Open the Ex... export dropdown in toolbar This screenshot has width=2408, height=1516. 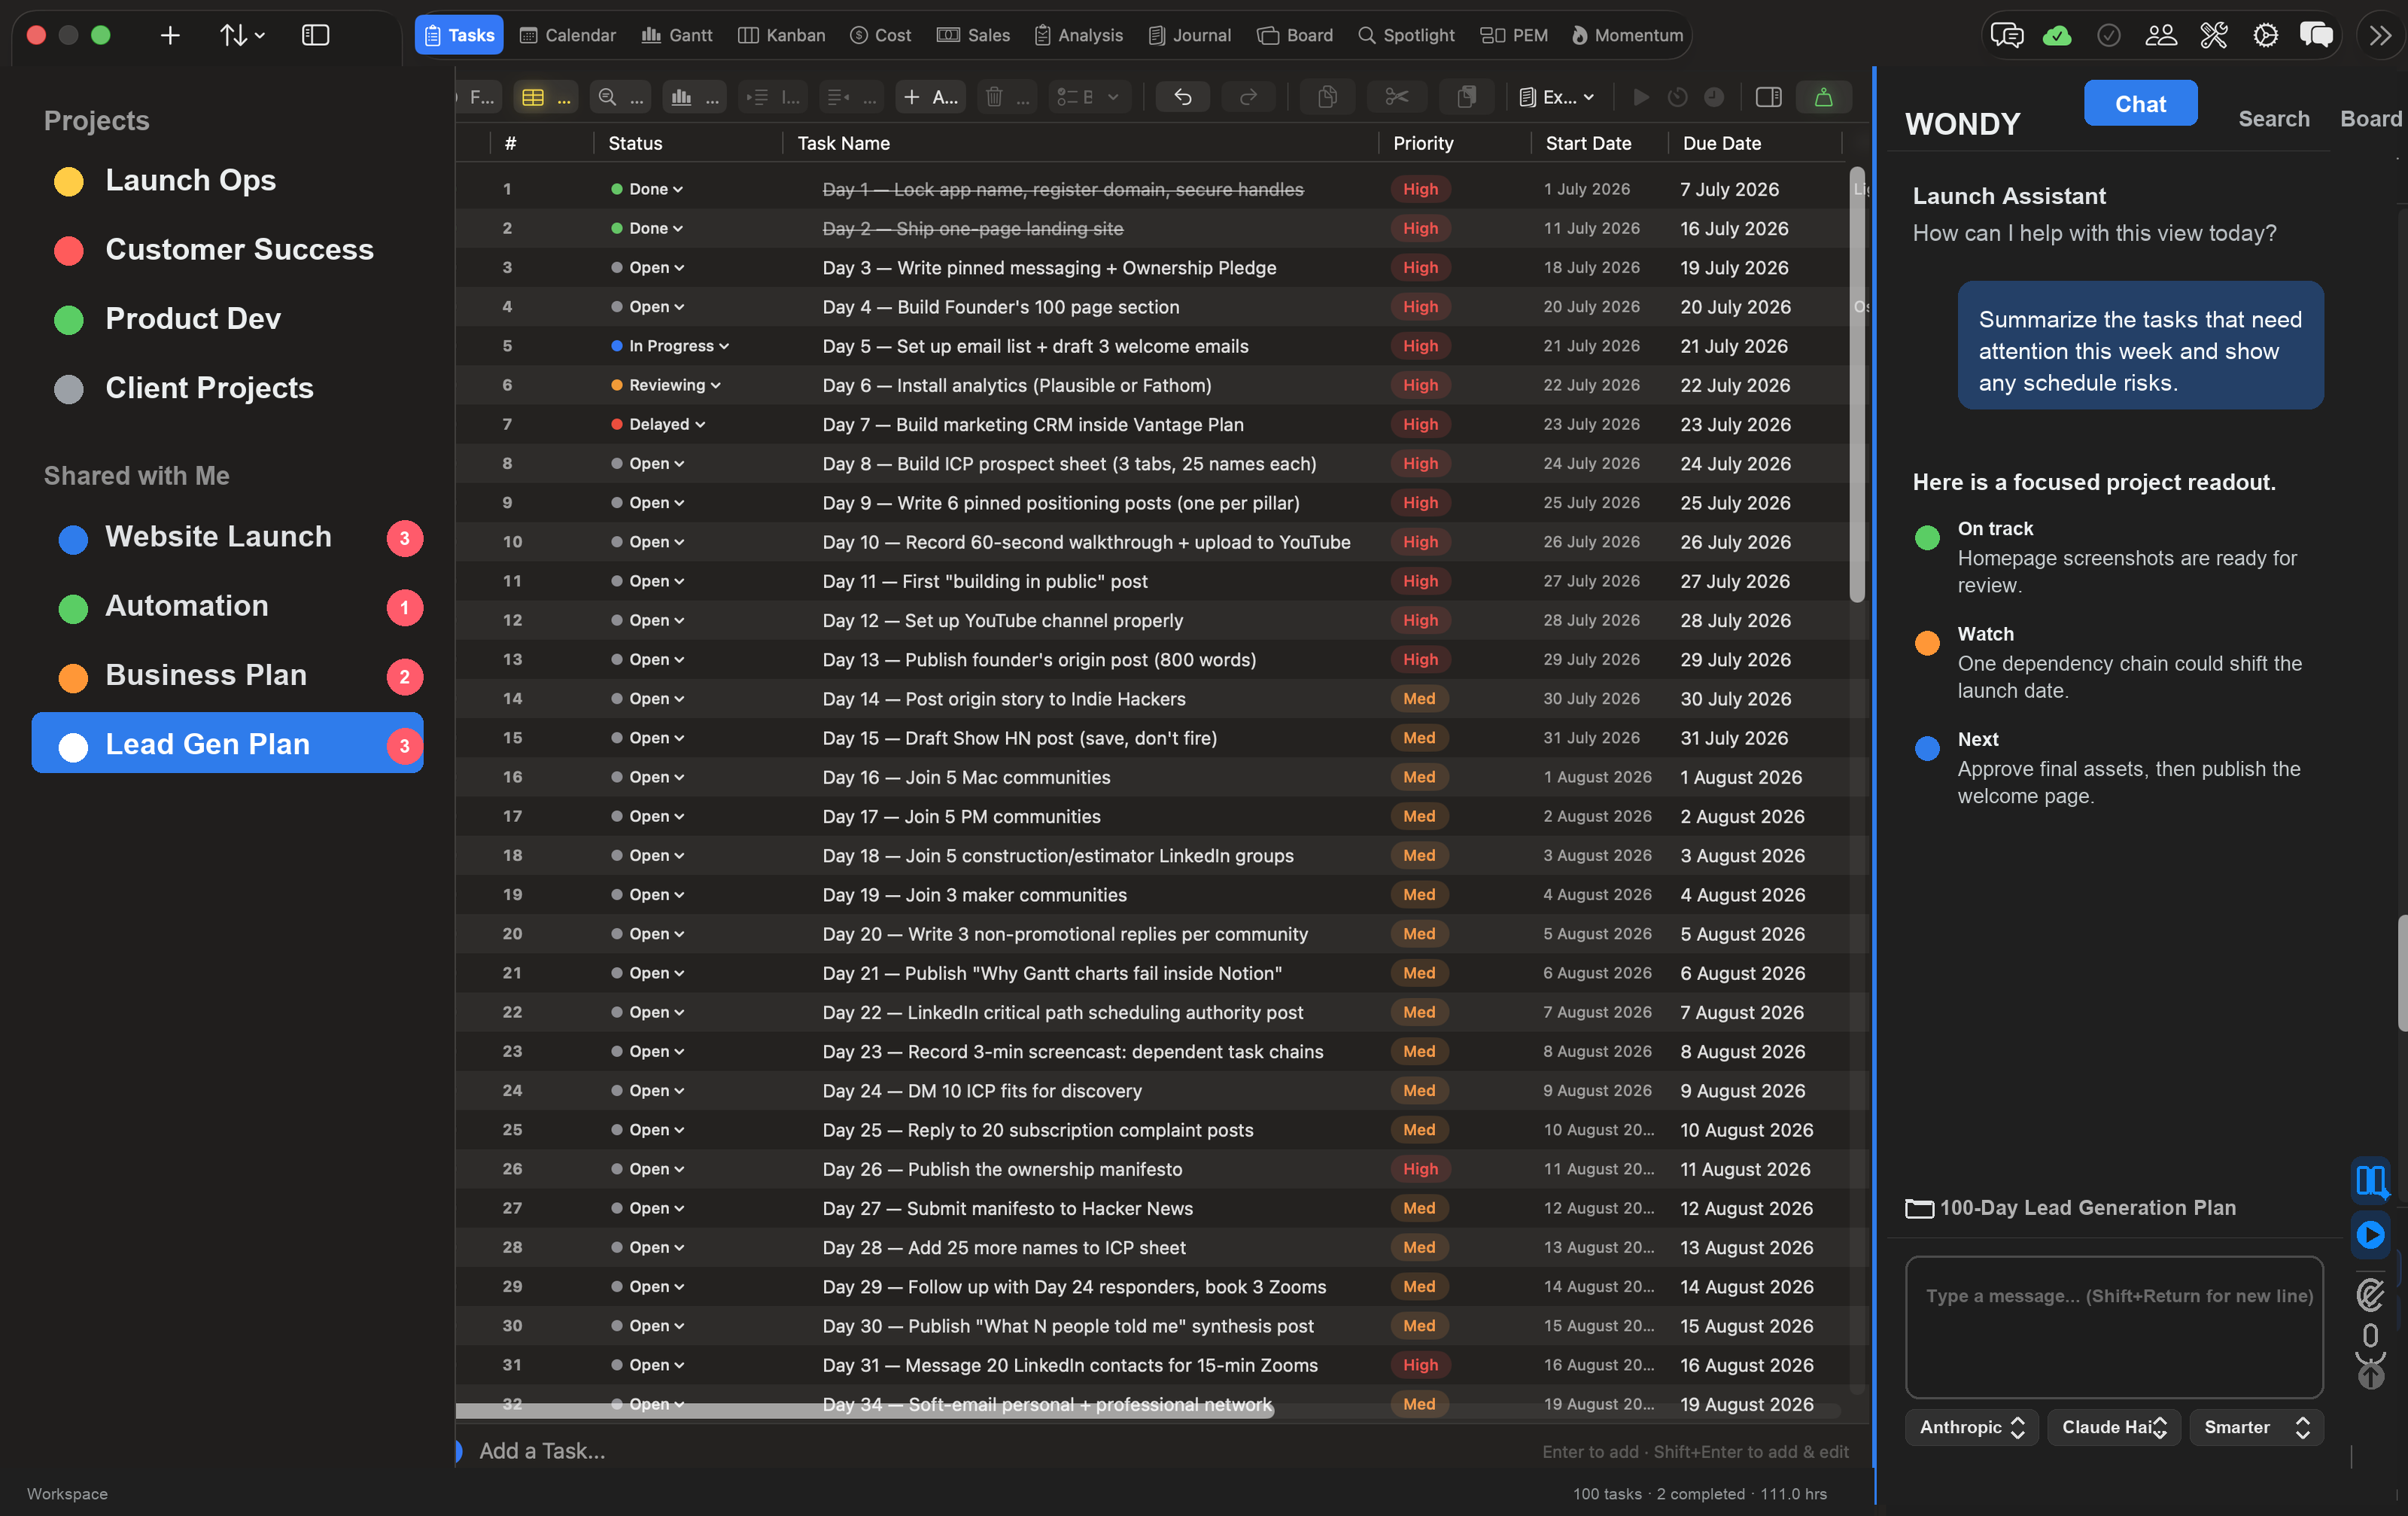1557,97
